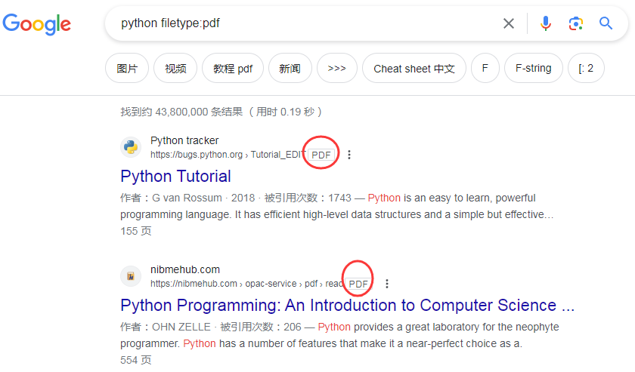Click the 554 页 page count text
635x372 pixels.
coord(135,360)
